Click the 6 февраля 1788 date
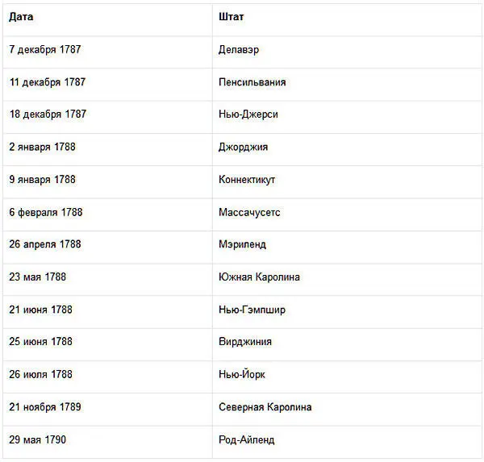Image resolution: width=484 pixels, height=462 pixels. [x=46, y=212]
